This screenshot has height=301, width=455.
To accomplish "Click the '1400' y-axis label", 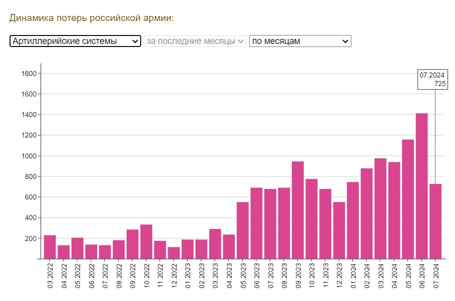I will click(x=29, y=114).
